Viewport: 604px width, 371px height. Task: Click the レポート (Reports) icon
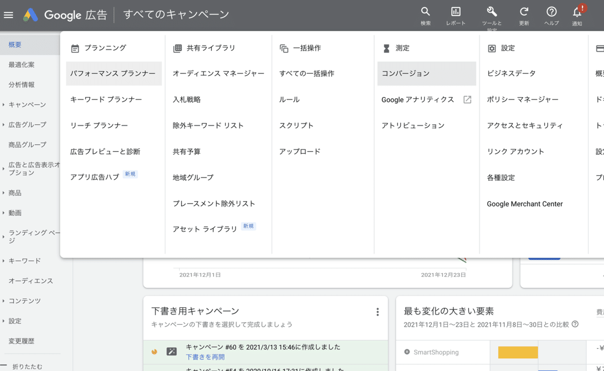456,11
